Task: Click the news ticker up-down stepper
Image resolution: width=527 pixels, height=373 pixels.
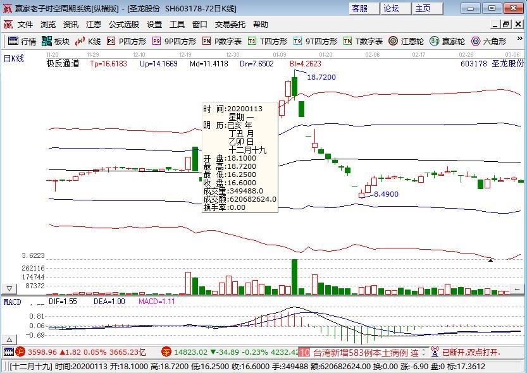Action: pos(424,352)
